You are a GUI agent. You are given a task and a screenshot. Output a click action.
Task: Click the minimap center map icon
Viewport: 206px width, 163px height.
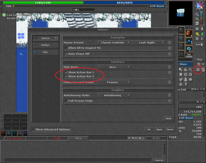[197, 23]
